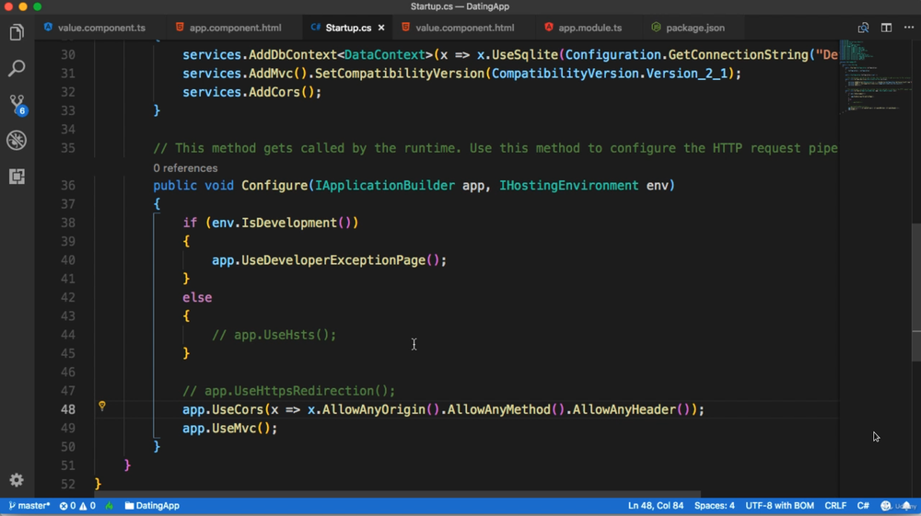This screenshot has height=516, width=921.
Task: Click the else keyword on line 42
Action: (197, 297)
